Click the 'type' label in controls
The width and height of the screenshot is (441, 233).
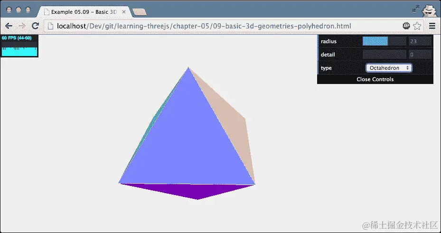click(x=326, y=68)
